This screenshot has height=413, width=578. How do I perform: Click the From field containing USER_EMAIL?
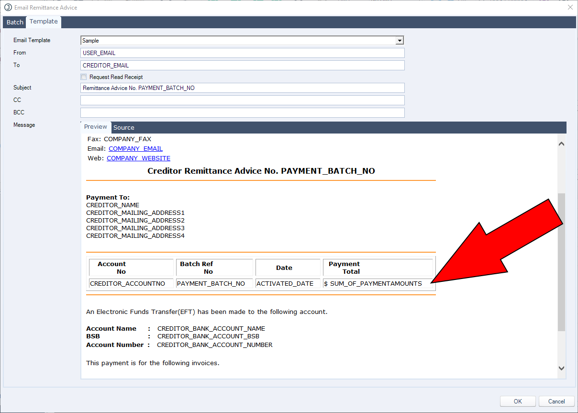point(242,53)
